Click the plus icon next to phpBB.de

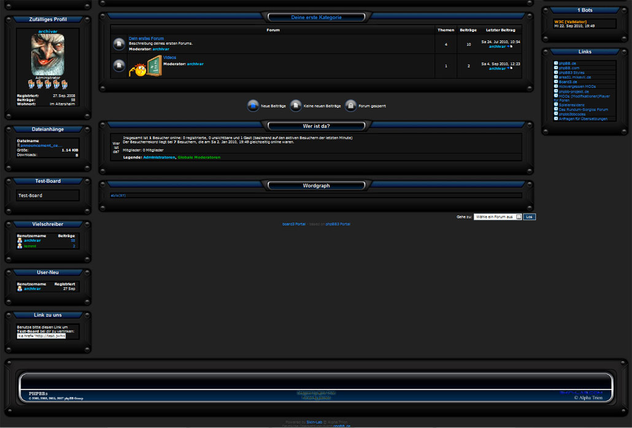tap(556, 63)
